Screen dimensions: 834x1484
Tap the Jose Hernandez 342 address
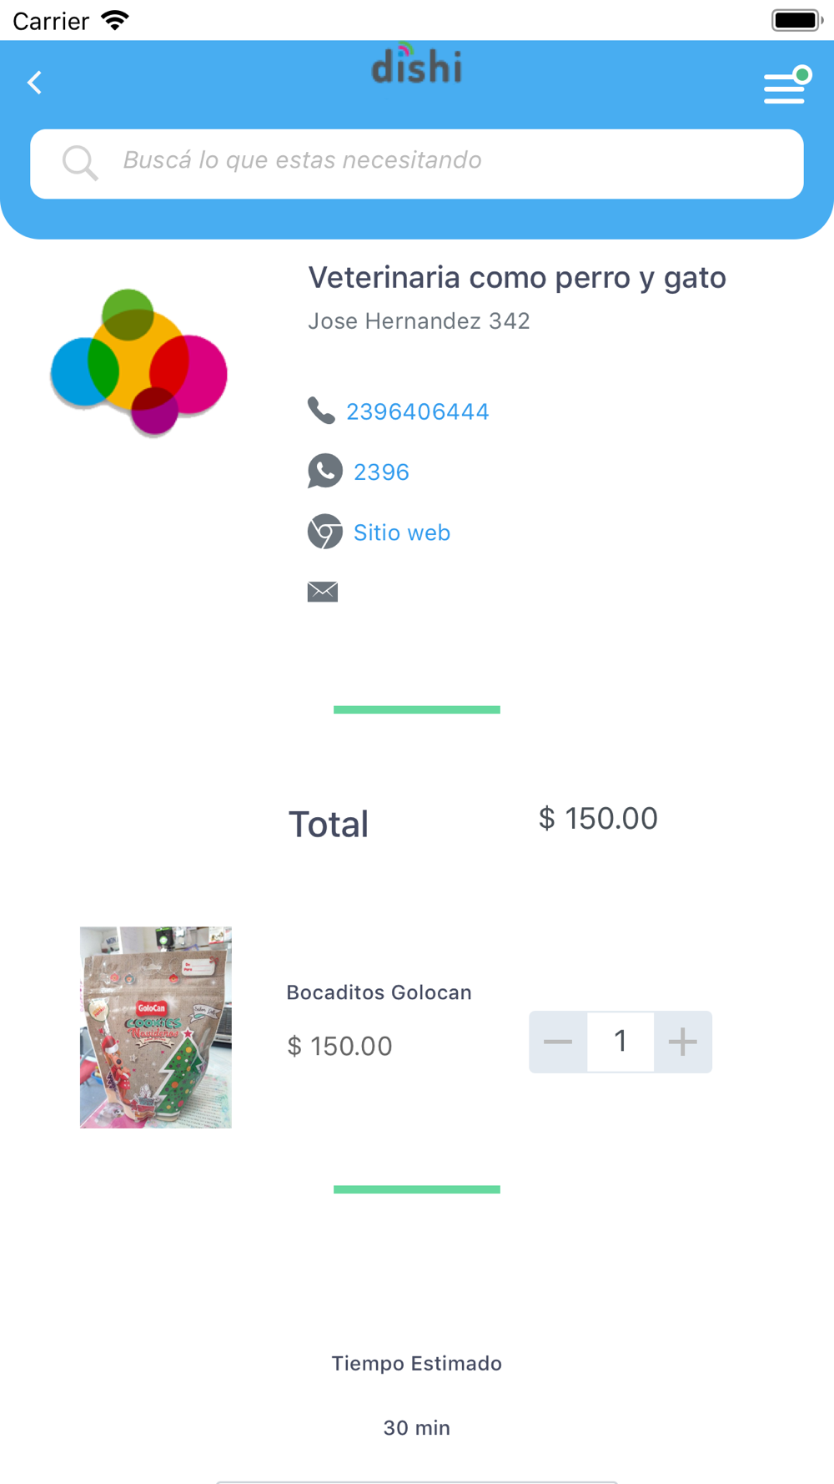click(x=419, y=321)
